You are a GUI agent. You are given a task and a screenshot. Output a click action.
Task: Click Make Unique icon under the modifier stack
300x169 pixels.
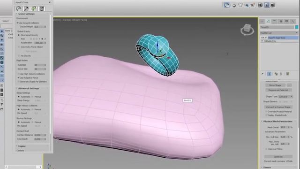[x=276, y=74]
